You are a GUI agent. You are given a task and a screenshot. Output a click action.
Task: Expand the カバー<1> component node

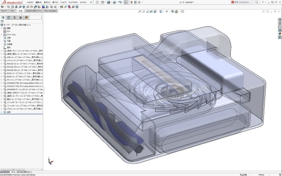1,51
